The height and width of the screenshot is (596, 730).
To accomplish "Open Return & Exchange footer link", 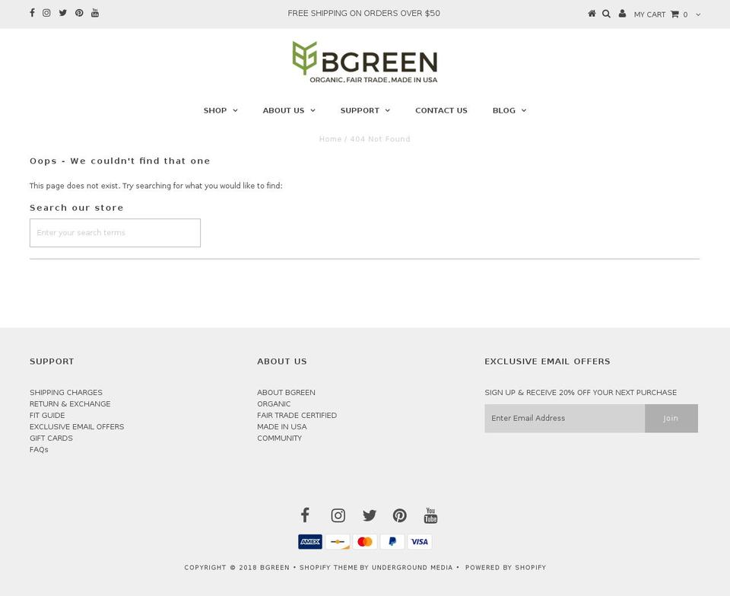I will [x=70, y=404].
